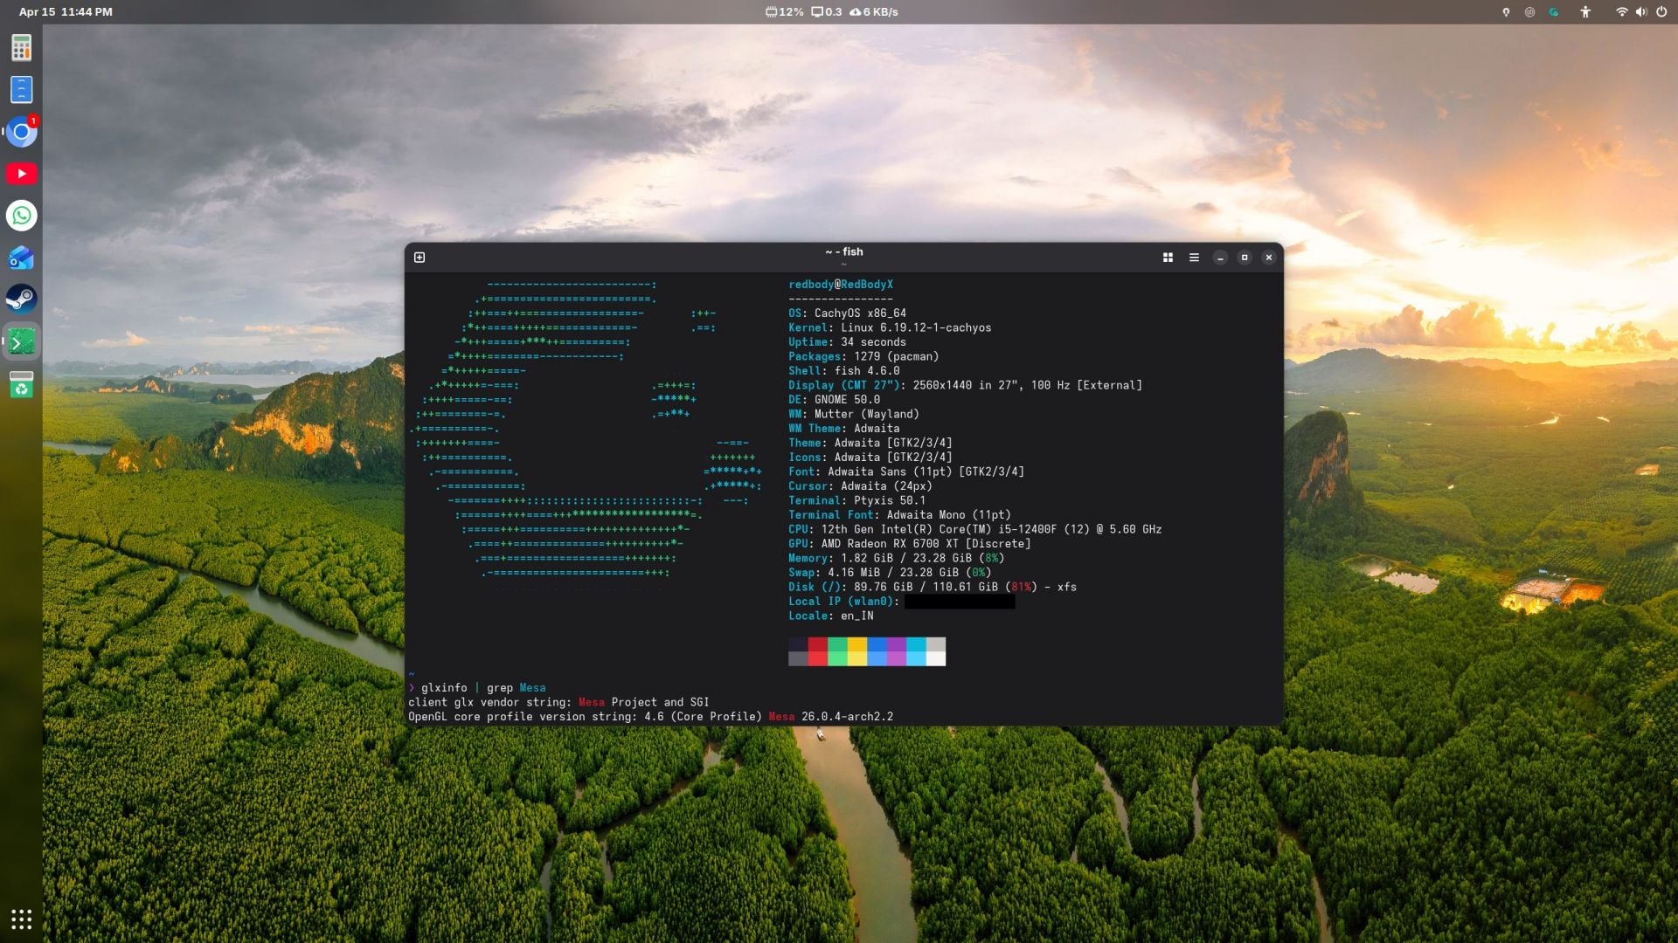This screenshot has height=943, width=1678.
Task: Click the 'Terminal: Ptyxis 50.1' line
Action: pyautogui.click(x=856, y=501)
